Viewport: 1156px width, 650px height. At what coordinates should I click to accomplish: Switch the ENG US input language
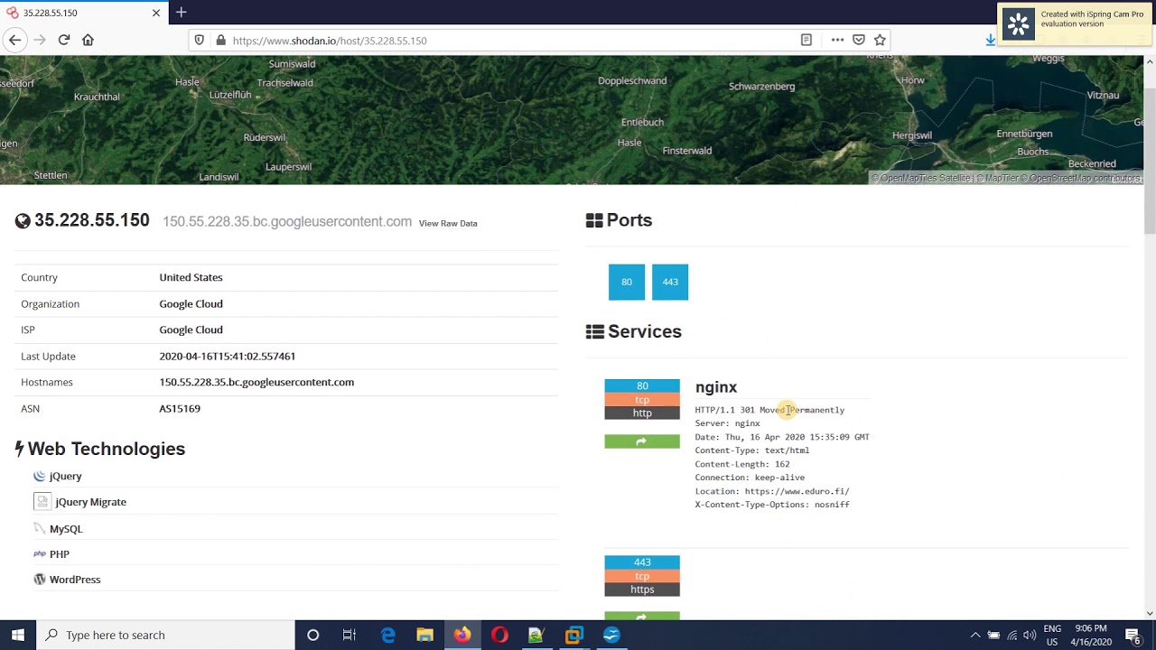tap(1052, 635)
